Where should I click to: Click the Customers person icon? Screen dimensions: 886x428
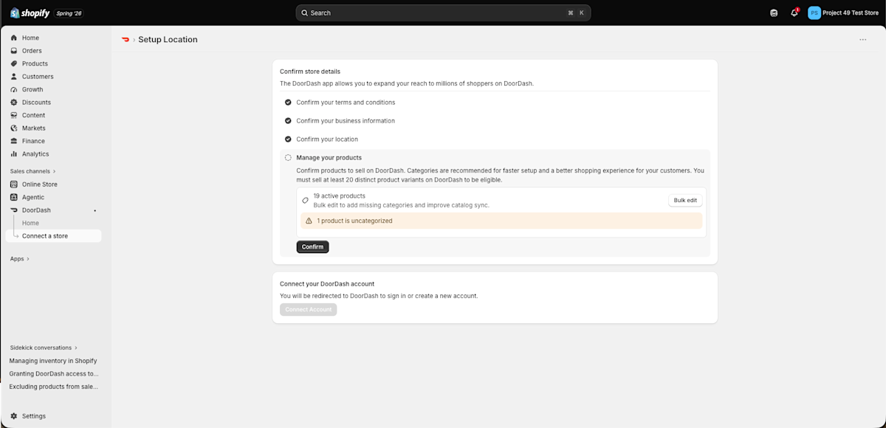(14, 77)
